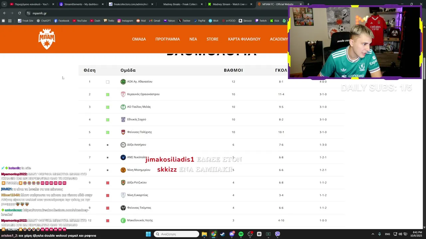Close the ΜΠΑΜ FC browser tab

tap(301, 4)
